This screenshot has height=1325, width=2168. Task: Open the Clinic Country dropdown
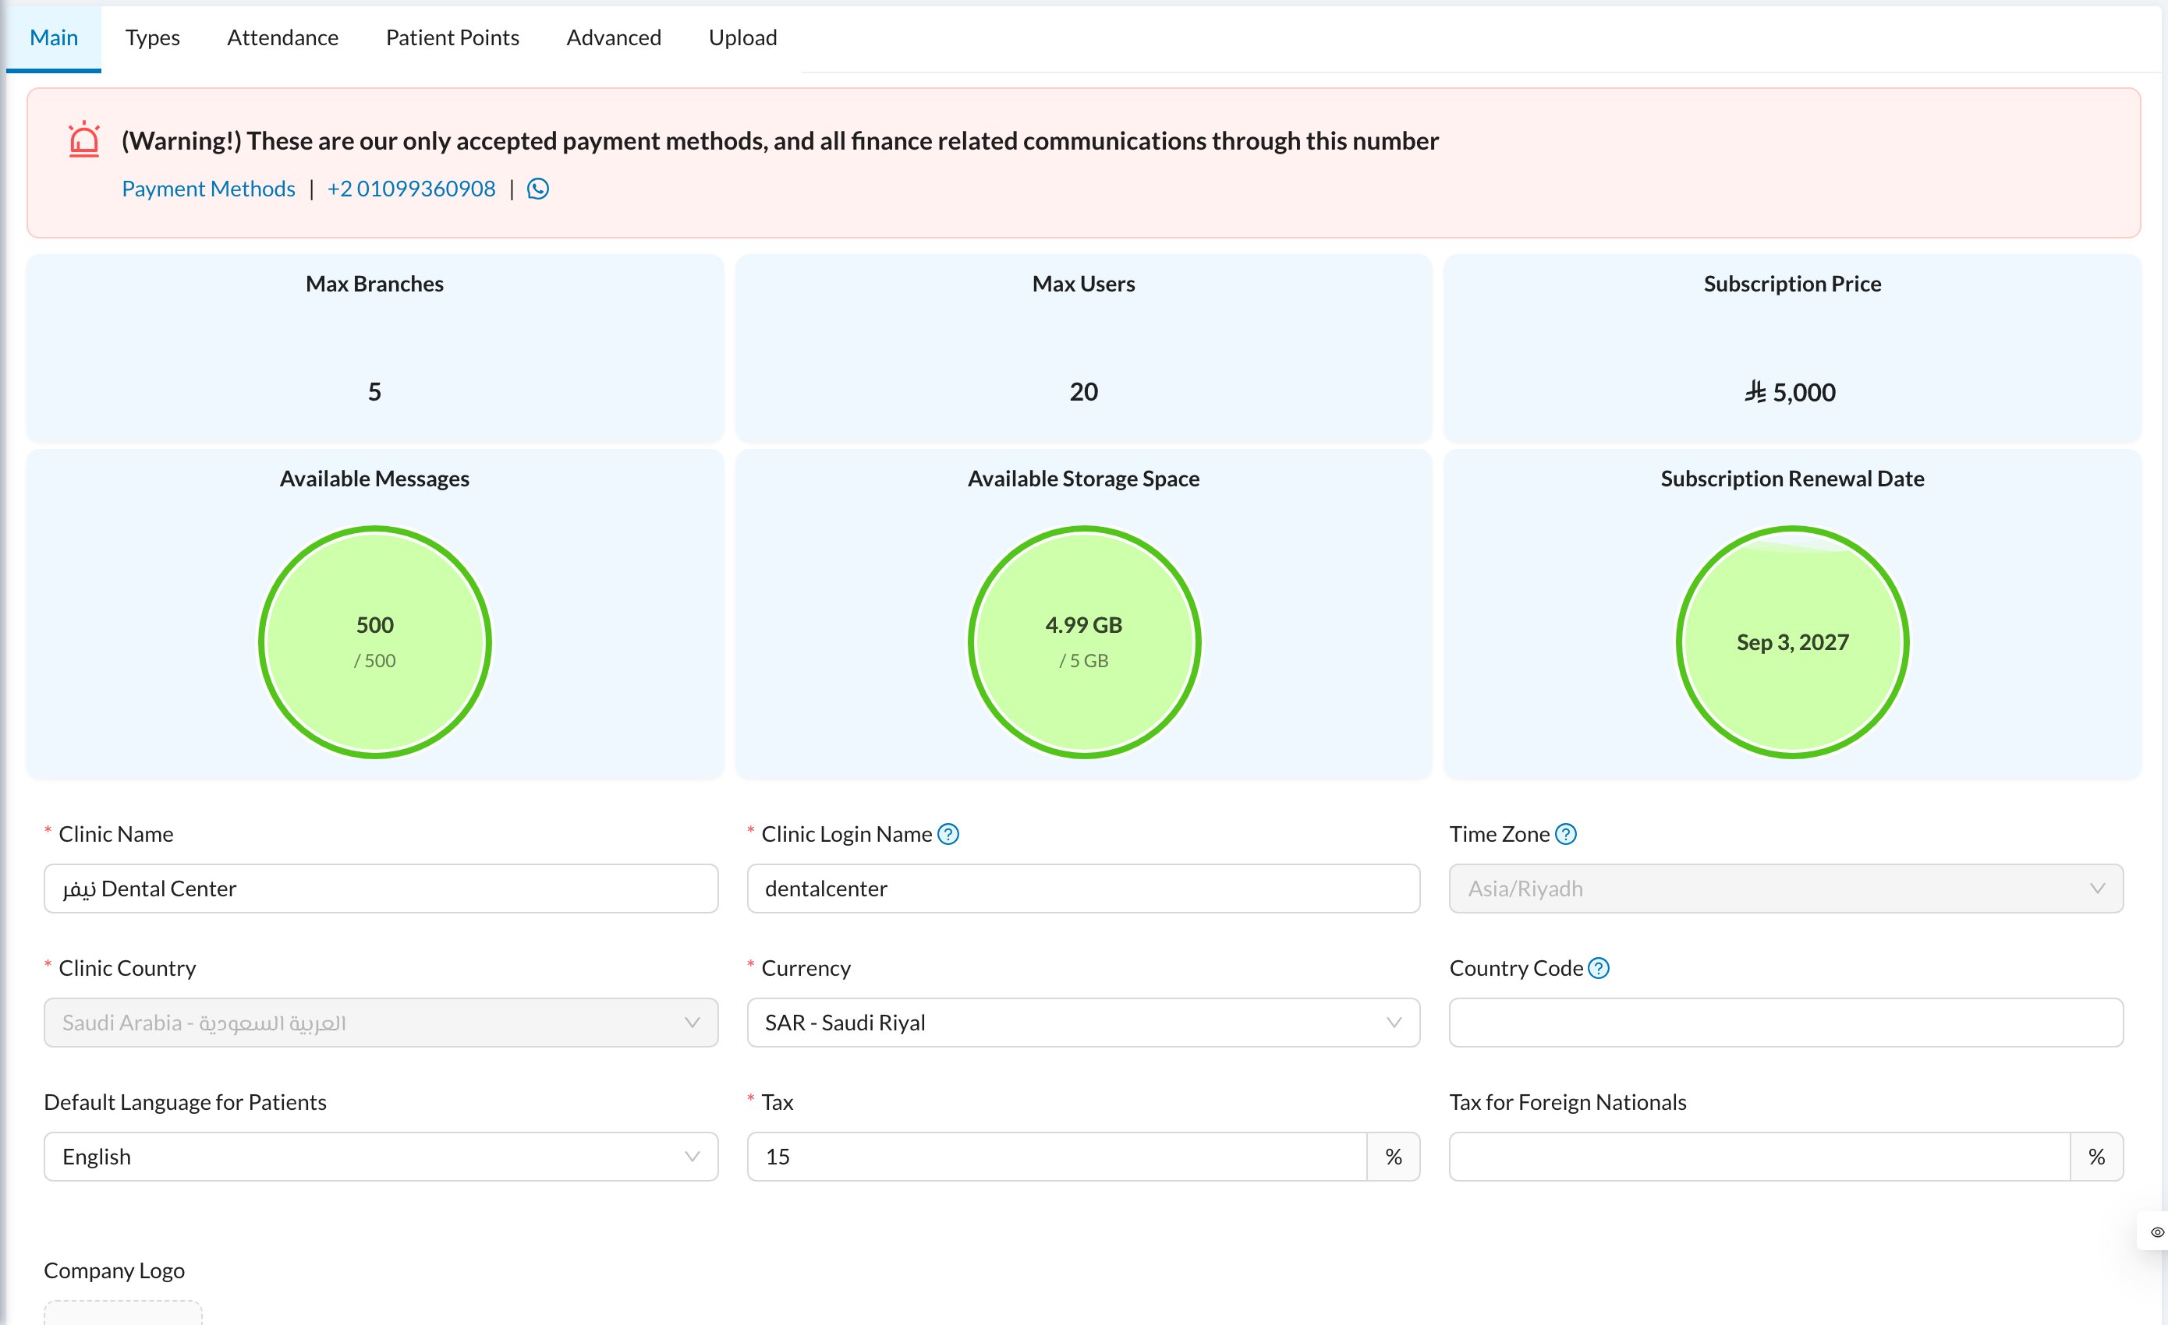(381, 1023)
